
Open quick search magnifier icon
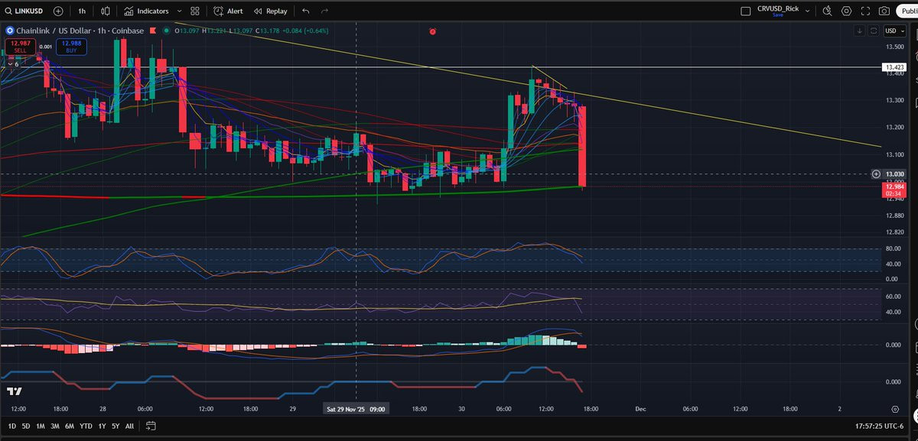click(827, 11)
